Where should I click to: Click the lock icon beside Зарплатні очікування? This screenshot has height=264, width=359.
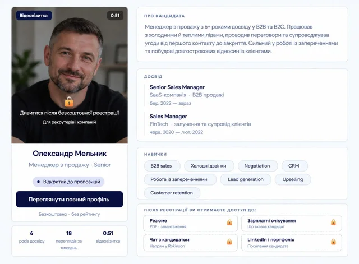[x=333, y=222]
